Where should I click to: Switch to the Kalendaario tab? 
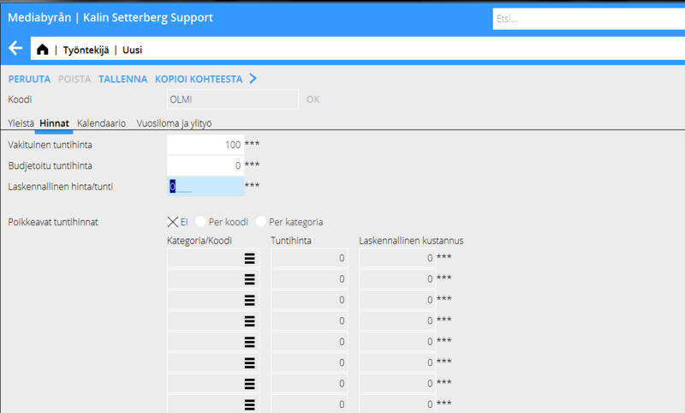pos(101,123)
